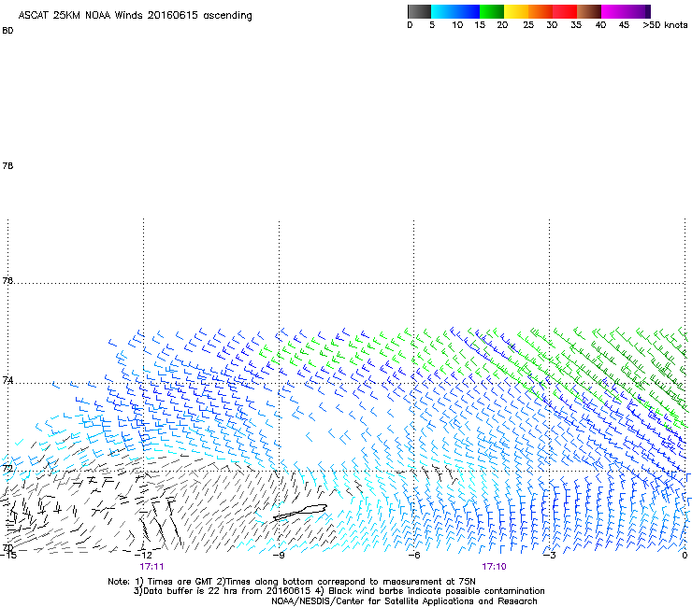Click the cyan-to-blue 5-15 knots color segment
The image size is (692, 607).
coord(455,11)
